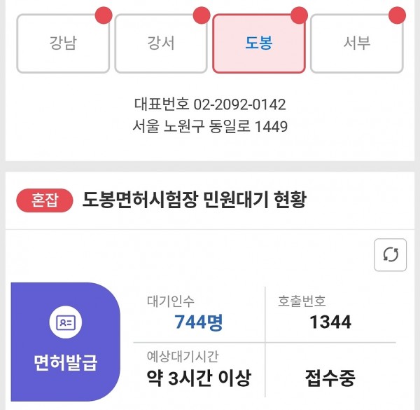Click the call number 1344
The height and width of the screenshot is (410, 420).
[x=330, y=322]
